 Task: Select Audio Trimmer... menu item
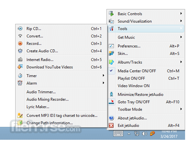click(x=61, y=92)
